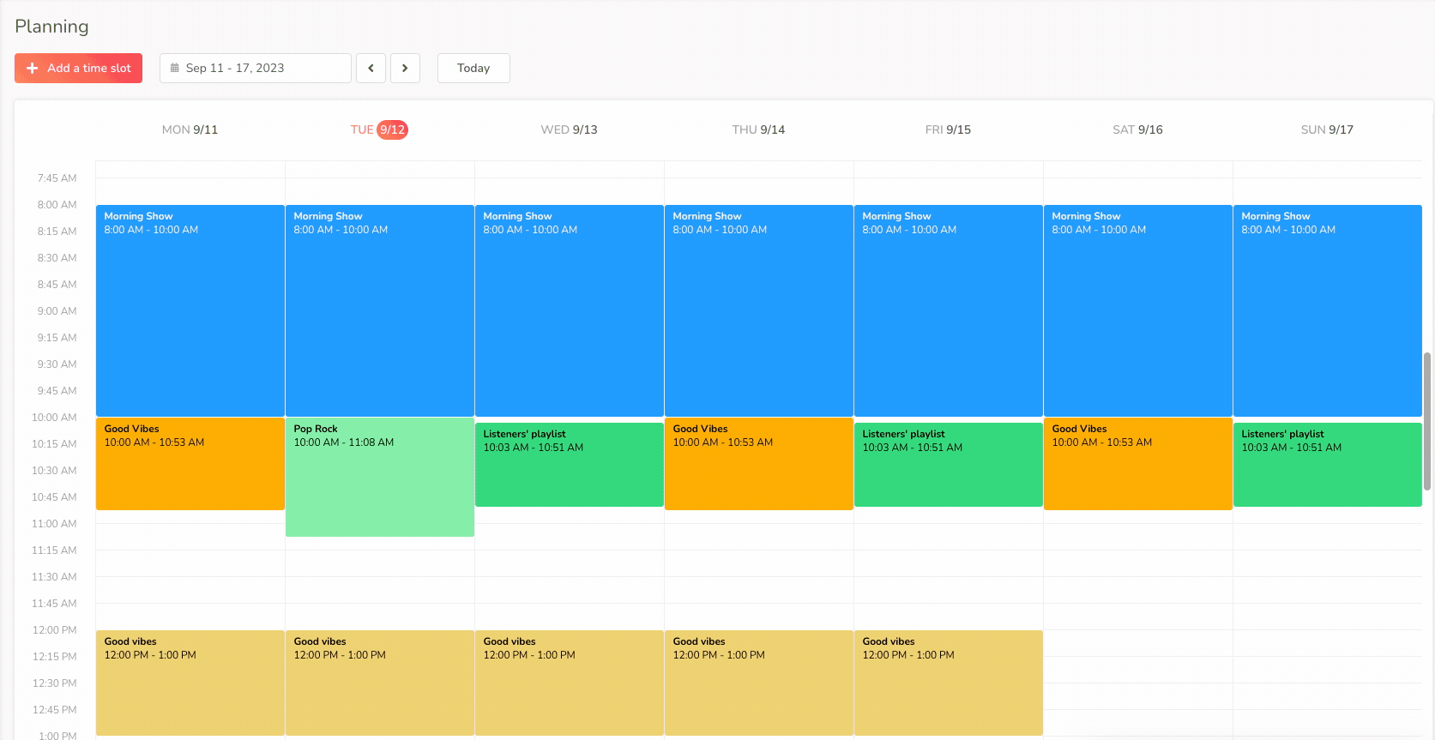
Task: Open Tuesday's Good vibes 12:00 PM slot
Action: (380, 683)
